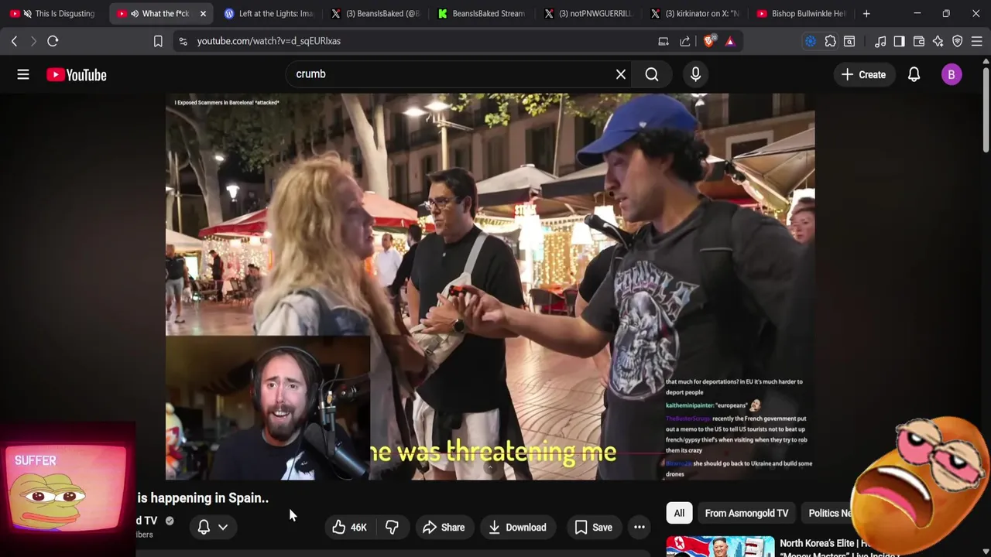Screen dimensions: 991x557
Task: Open the YouTube guide hamburger menu
Action: click(23, 74)
